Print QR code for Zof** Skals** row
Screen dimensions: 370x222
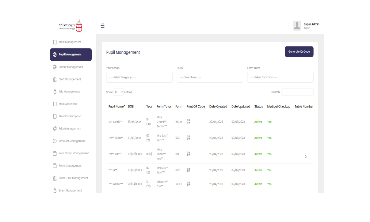188,138
